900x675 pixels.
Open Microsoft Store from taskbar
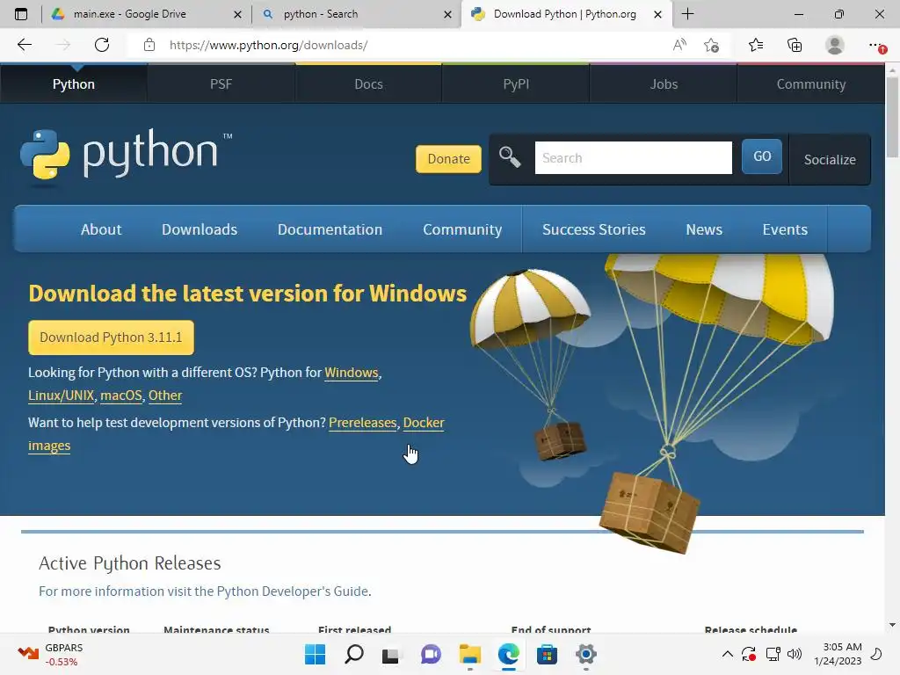coord(547,654)
